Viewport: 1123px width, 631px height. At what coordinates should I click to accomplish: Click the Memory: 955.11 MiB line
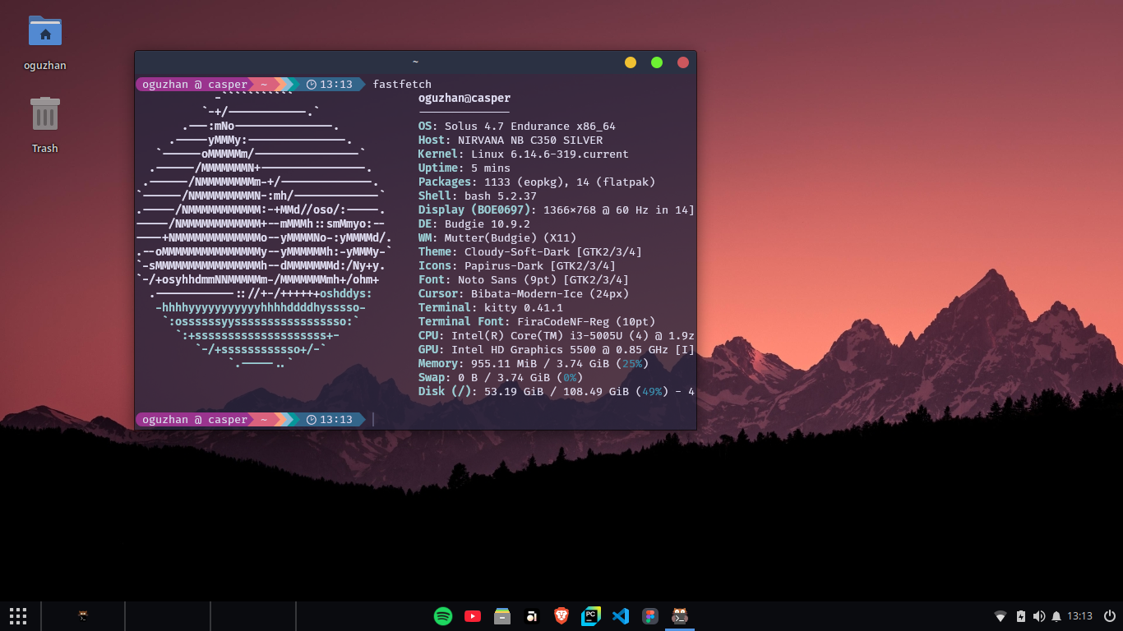(533, 364)
